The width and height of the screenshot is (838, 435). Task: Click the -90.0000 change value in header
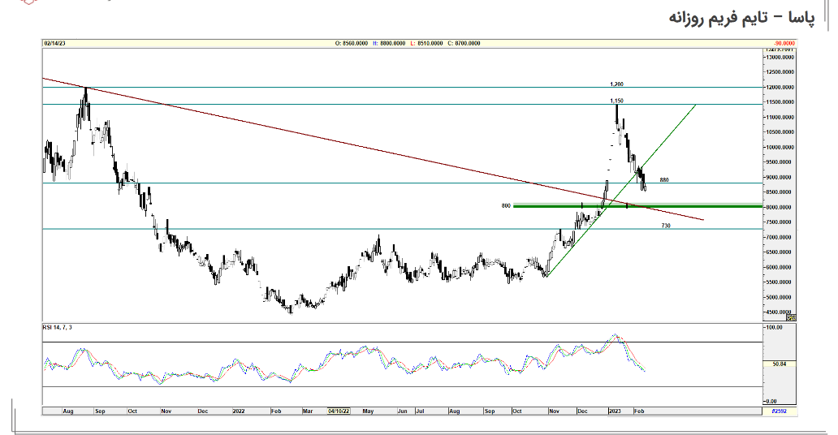[783, 42]
